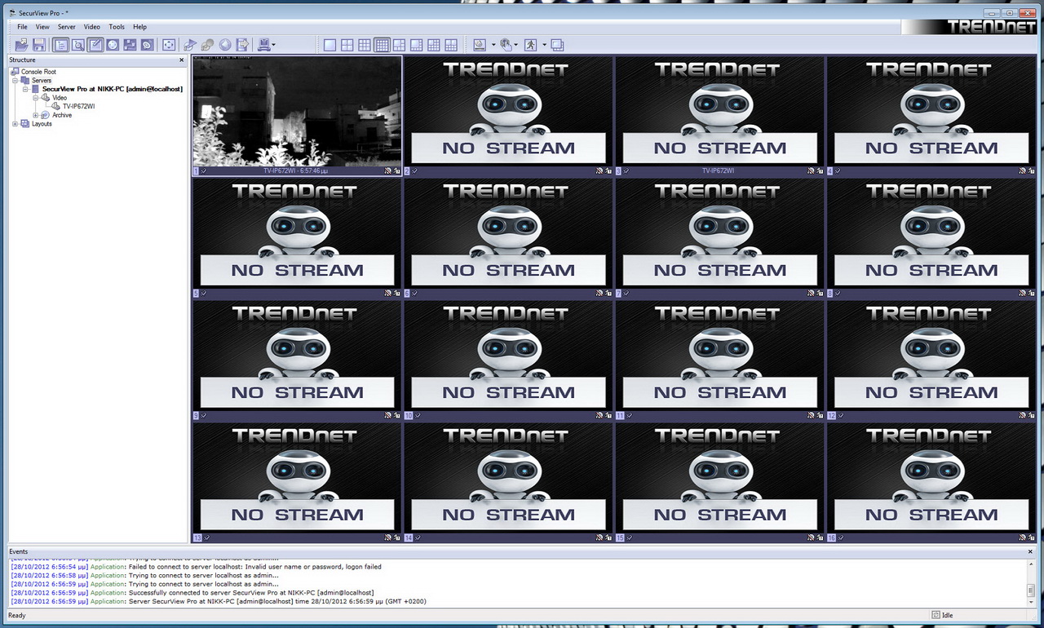
Task: Open the Server menu
Action: point(67,27)
